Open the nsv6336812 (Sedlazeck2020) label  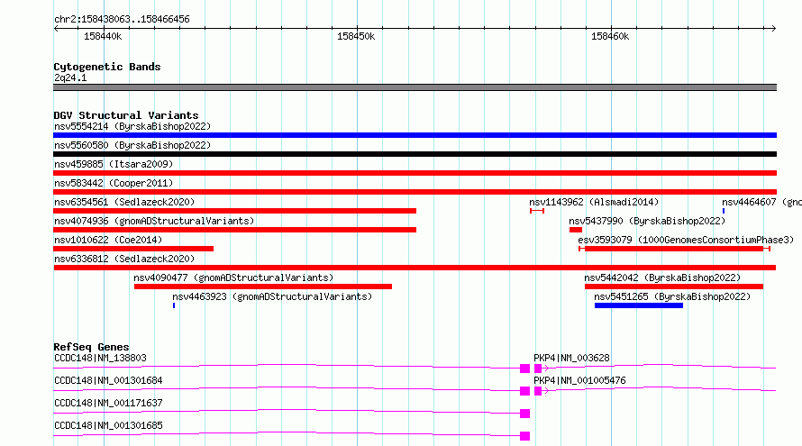[x=124, y=259]
